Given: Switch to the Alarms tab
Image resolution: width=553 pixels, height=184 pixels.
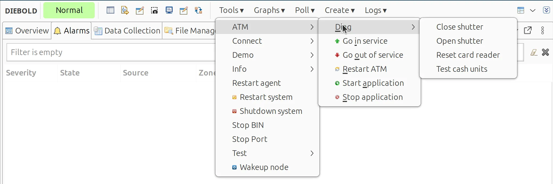Looking at the screenshot, I should click(71, 31).
